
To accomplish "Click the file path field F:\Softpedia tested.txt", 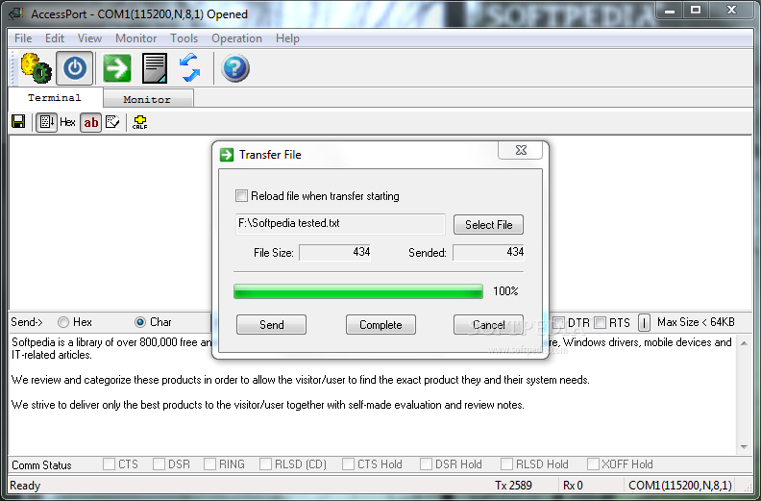I will [x=340, y=223].
